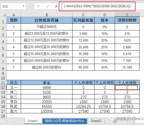
Task: Click the Cancel (X) formula bar icon
Action: tap(38, 6)
